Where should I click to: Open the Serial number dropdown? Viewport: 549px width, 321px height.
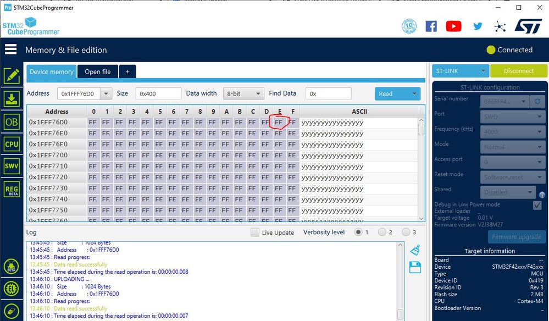point(504,102)
